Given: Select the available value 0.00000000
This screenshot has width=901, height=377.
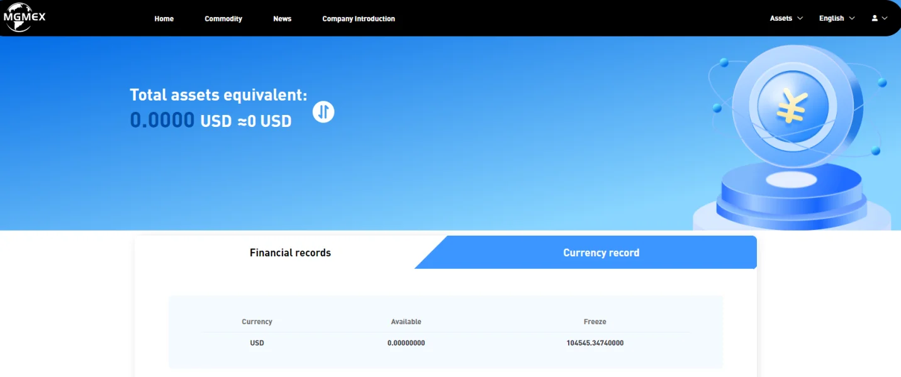Looking at the screenshot, I should (x=406, y=343).
